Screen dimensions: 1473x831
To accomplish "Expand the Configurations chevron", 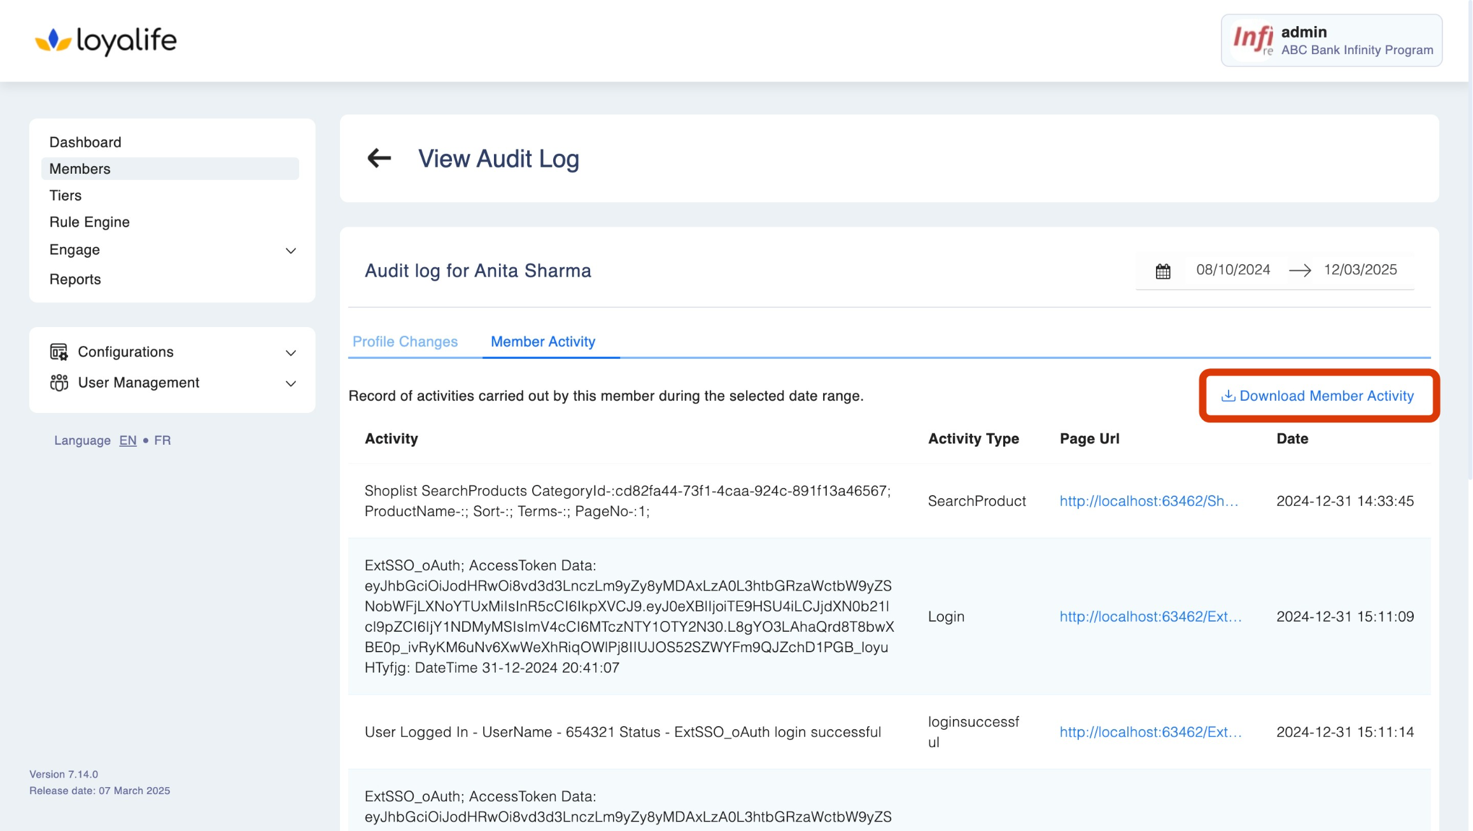I will tap(291, 353).
